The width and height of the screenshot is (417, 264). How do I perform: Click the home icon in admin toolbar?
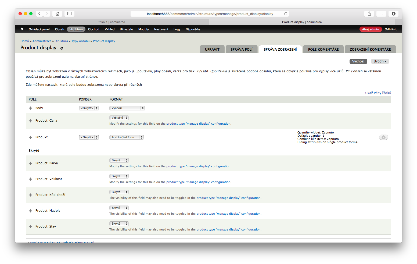click(22, 29)
